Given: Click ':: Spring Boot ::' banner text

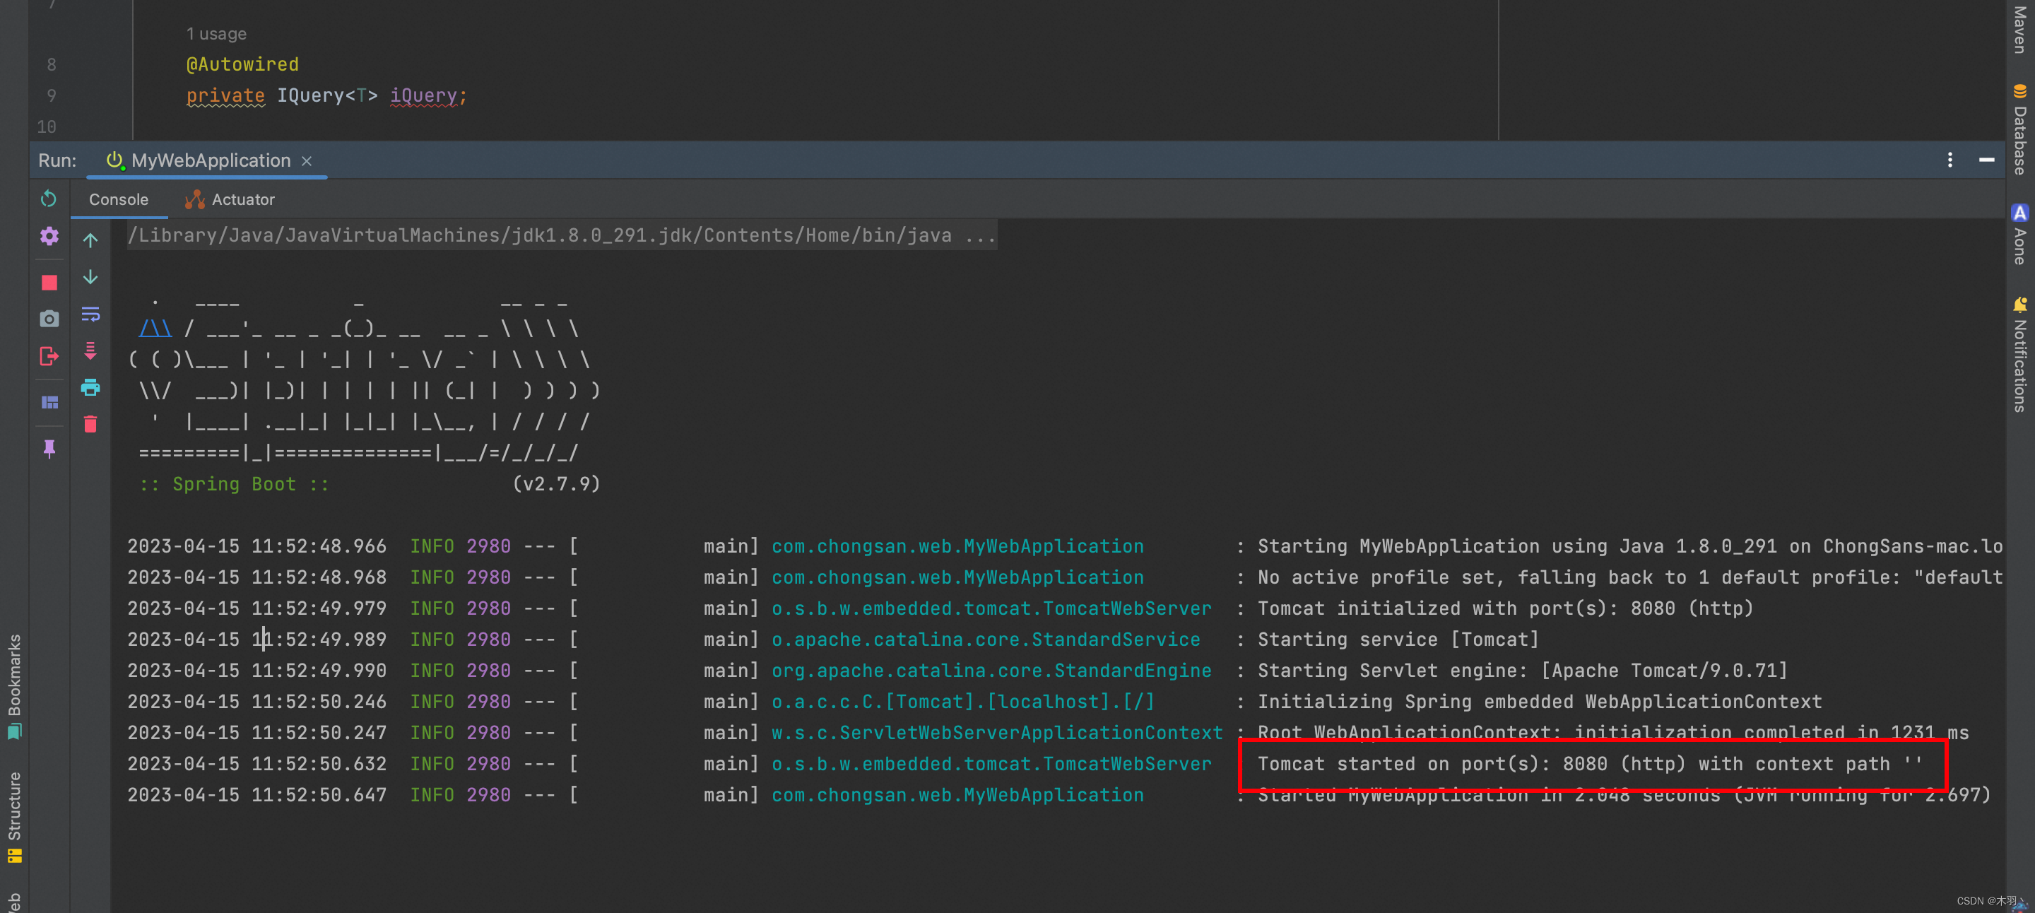Looking at the screenshot, I should pyautogui.click(x=234, y=484).
